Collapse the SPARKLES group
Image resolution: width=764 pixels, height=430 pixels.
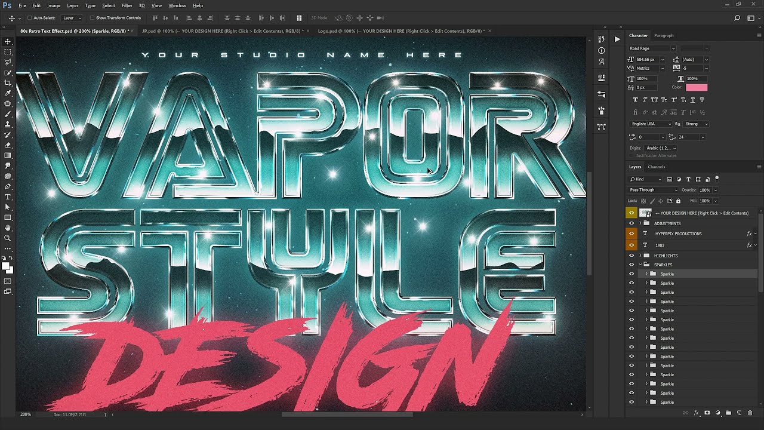pos(640,265)
